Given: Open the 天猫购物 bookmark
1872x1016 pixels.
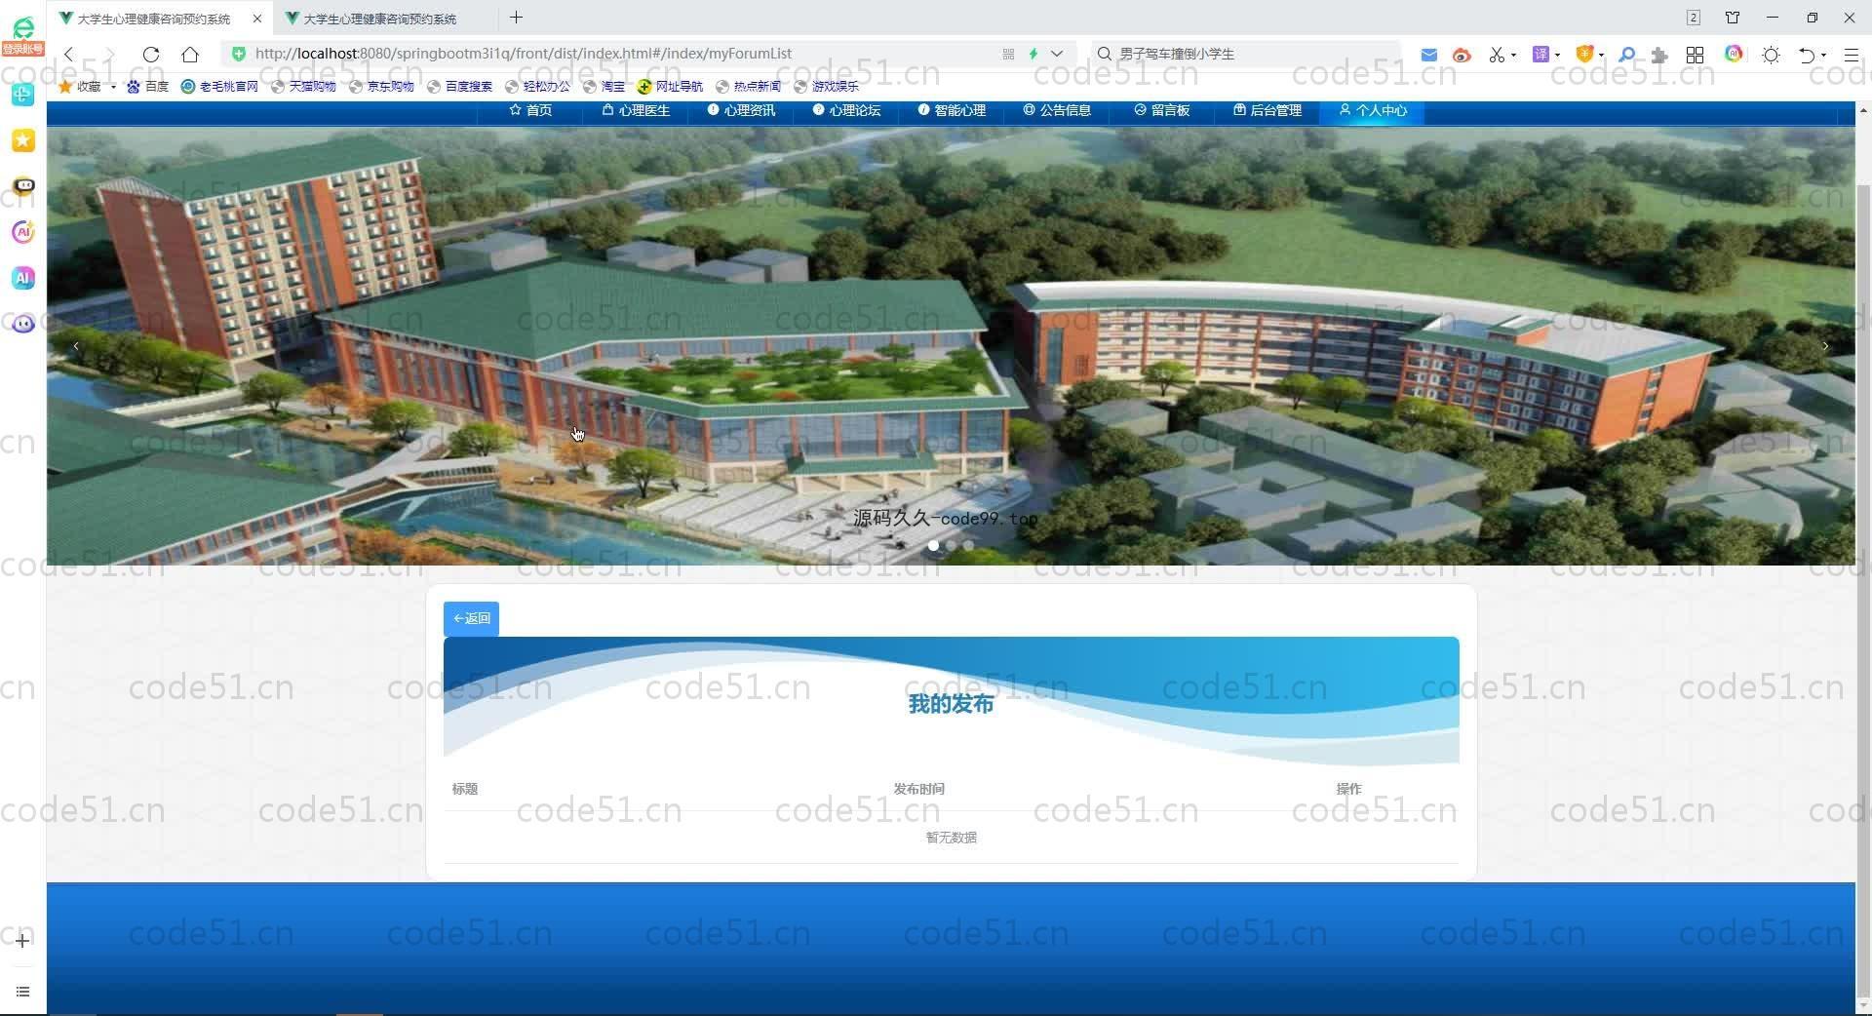Looking at the screenshot, I should click(303, 86).
